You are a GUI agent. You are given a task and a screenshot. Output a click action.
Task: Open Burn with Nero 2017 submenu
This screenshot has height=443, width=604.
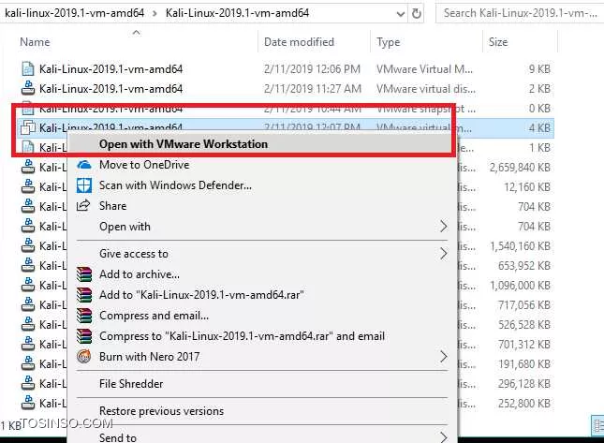click(x=262, y=357)
